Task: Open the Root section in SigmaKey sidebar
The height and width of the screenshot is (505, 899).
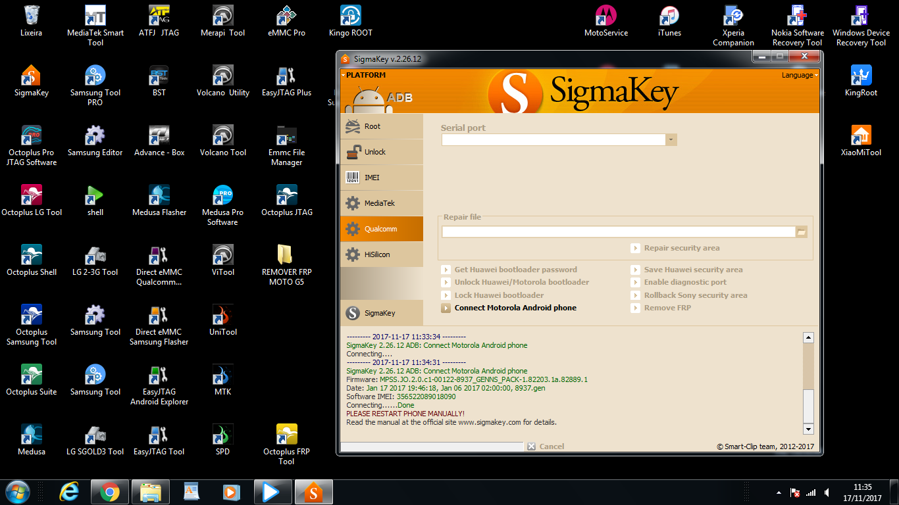Action: 382,126
